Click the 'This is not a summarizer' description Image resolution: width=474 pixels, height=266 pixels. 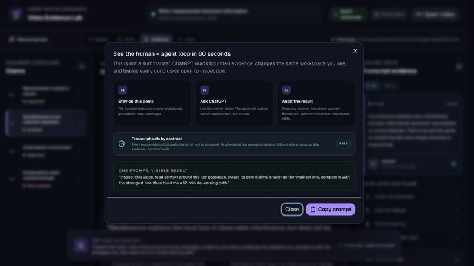[230, 67]
